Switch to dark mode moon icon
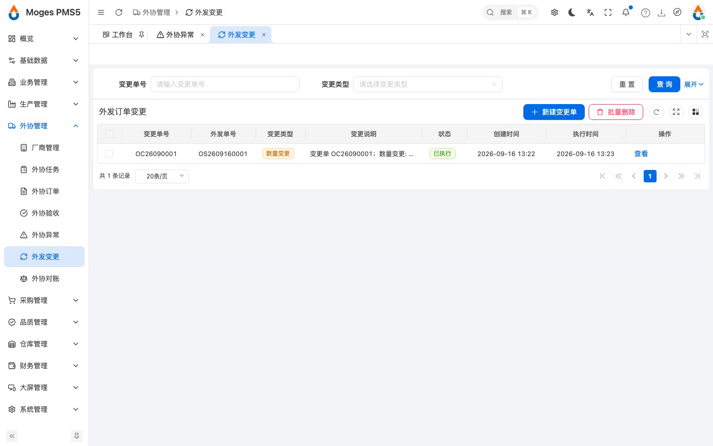The image size is (713, 446). coord(572,12)
